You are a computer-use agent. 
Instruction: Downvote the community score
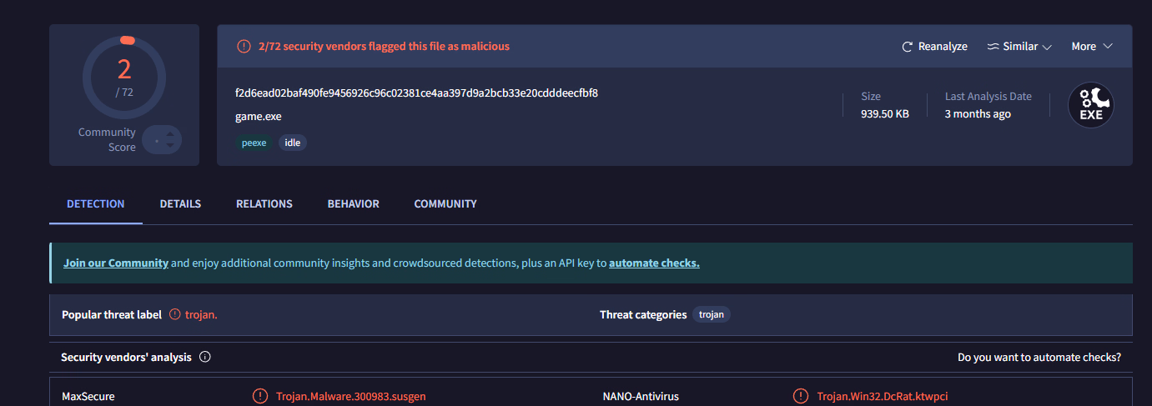tap(170, 146)
